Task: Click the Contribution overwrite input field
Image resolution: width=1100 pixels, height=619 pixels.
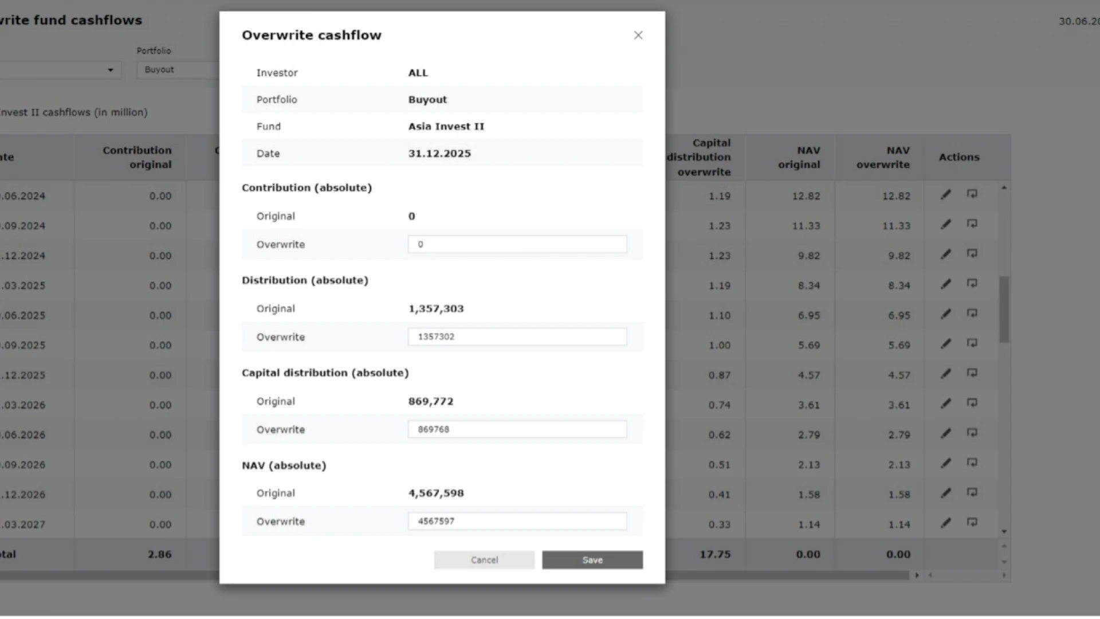Action: 517,244
